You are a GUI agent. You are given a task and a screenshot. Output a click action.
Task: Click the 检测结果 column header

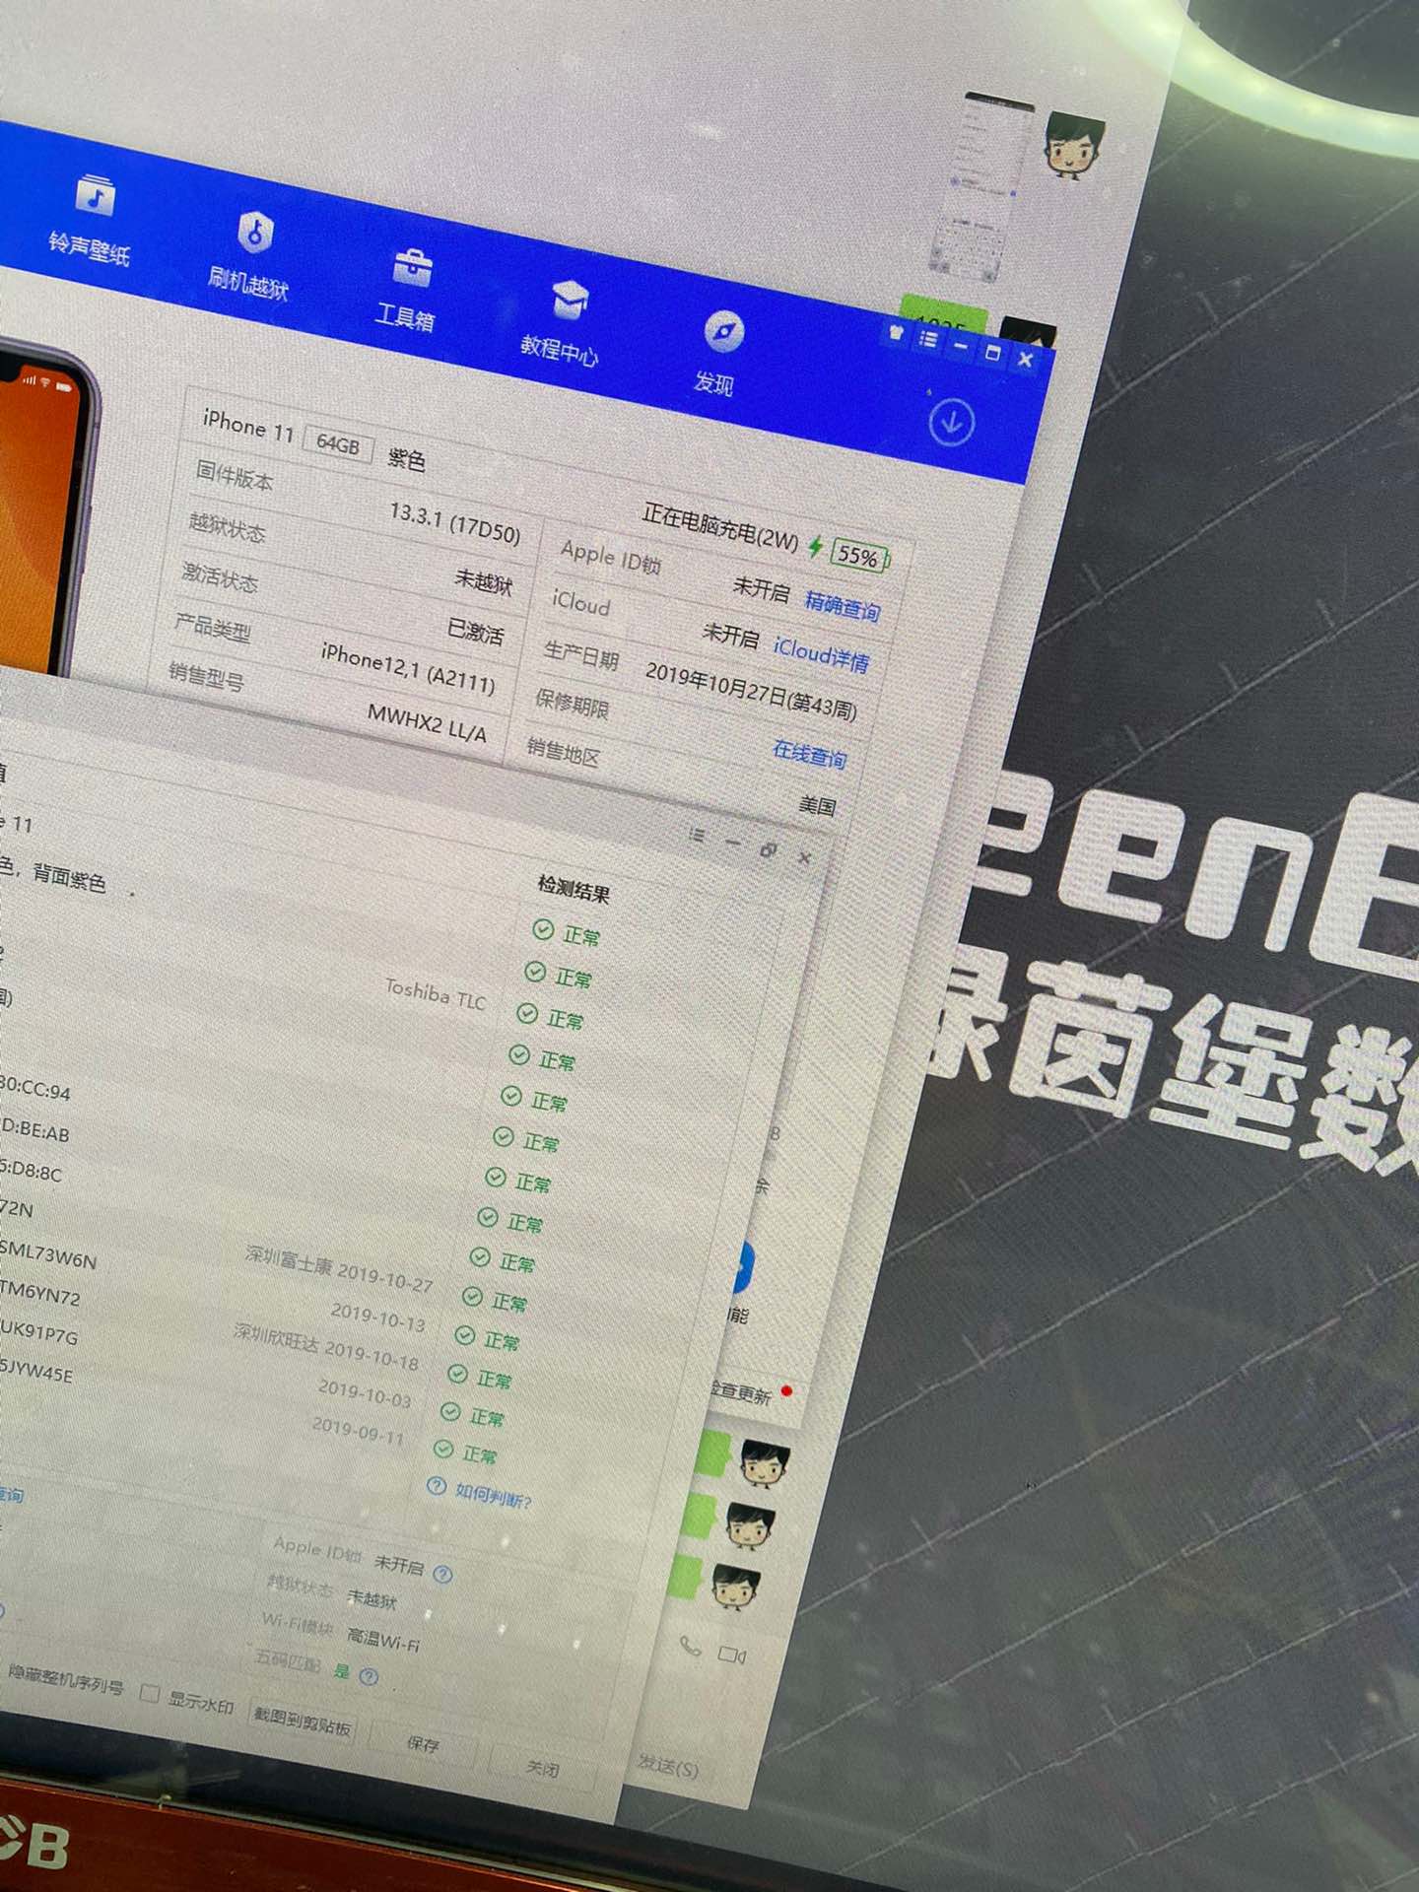tap(574, 889)
